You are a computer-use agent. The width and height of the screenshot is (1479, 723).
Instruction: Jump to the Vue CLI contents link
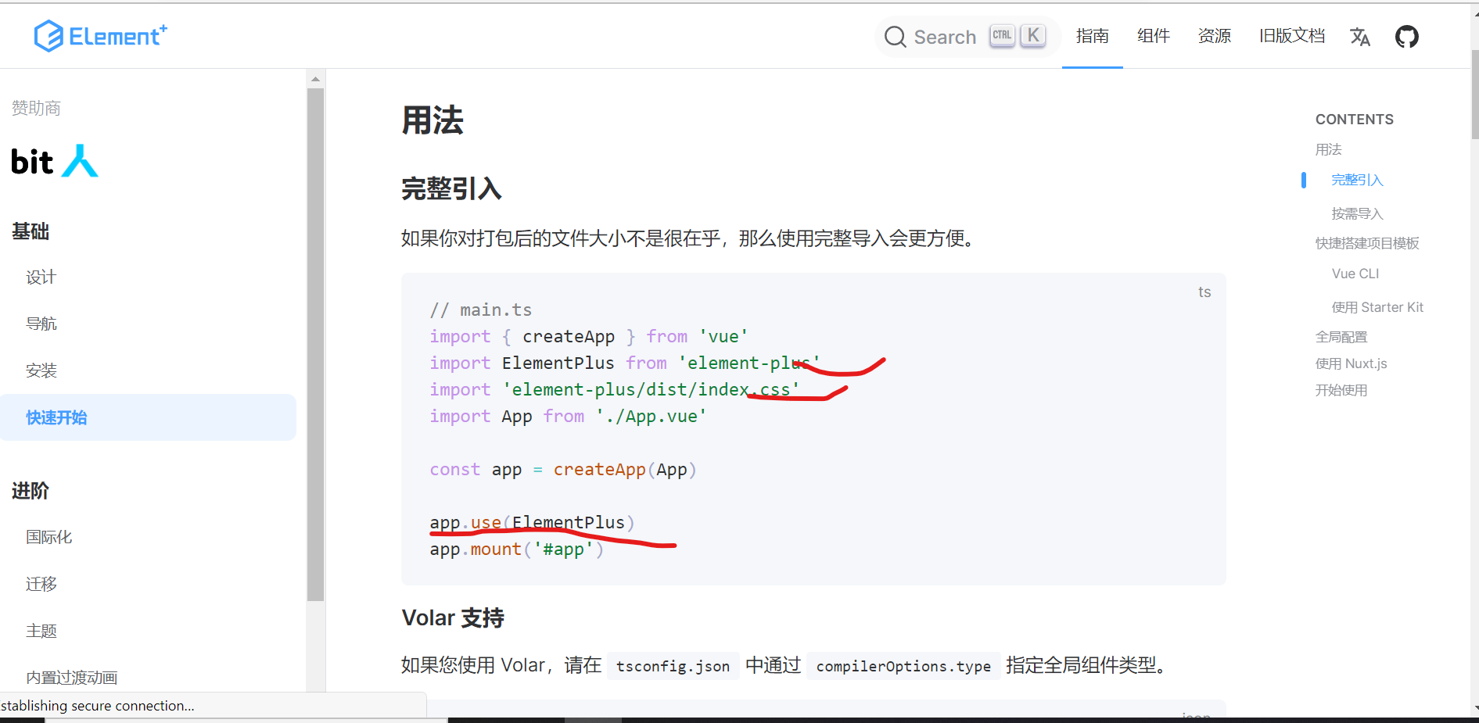[1355, 273]
